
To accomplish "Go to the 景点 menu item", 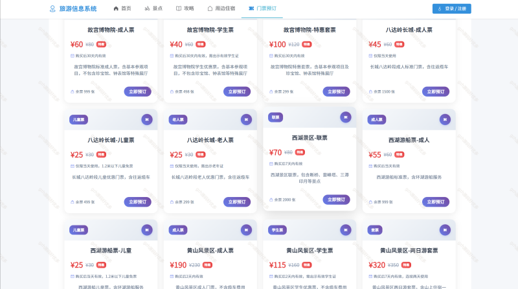I will click(153, 8).
